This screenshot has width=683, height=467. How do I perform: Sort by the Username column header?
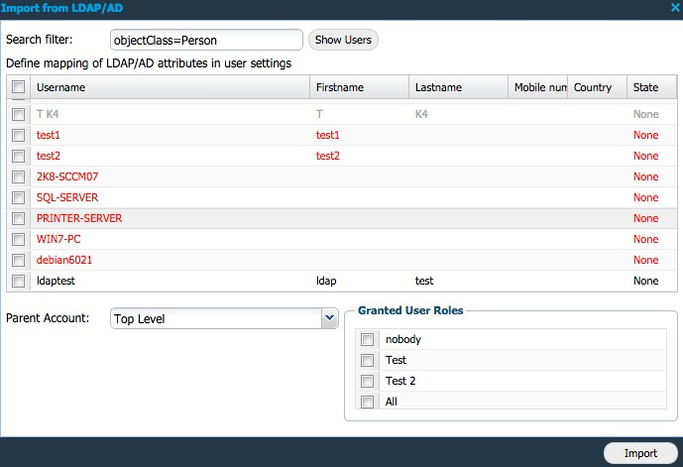tap(169, 87)
